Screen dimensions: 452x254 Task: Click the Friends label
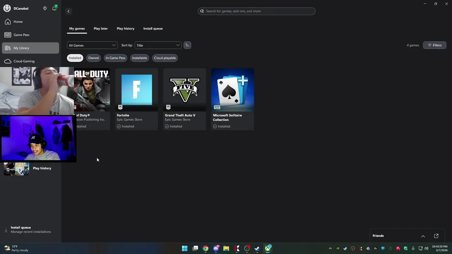(378, 236)
